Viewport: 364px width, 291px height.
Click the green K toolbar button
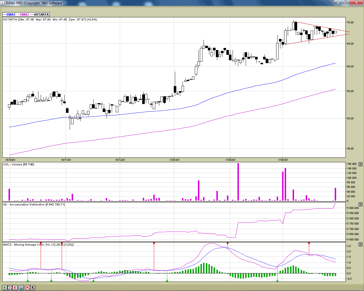coord(5,288)
